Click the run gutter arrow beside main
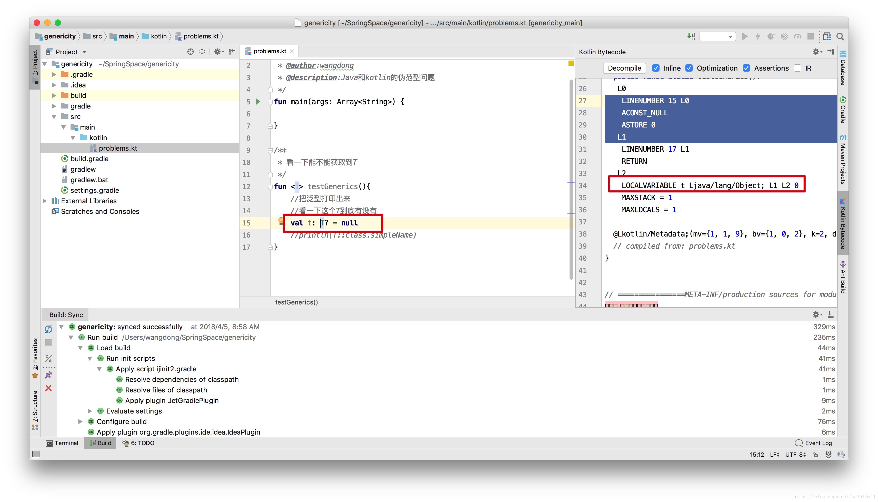This screenshot has height=502, width=878. (x=258, y=101)
